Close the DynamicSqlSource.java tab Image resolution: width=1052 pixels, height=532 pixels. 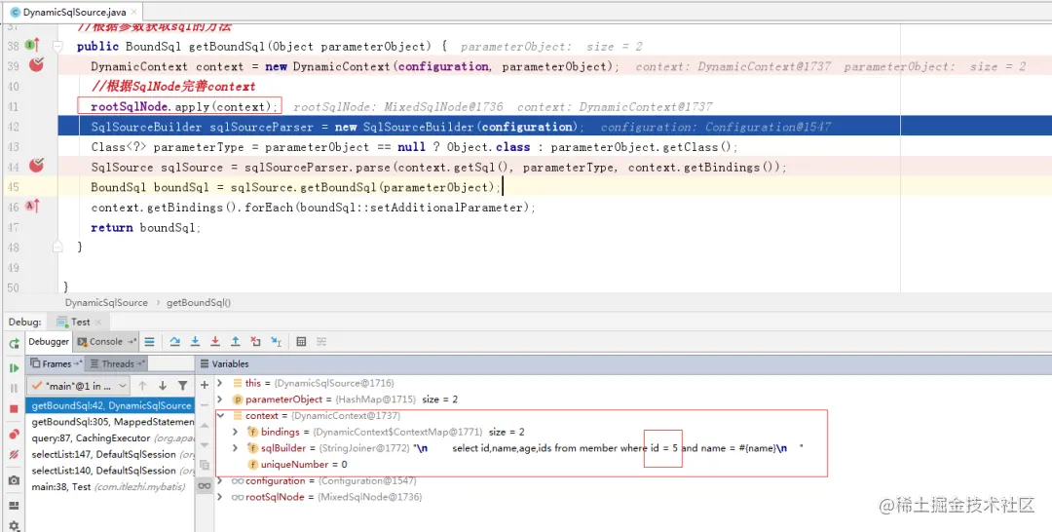pyautogui.click(x=133, y=12)
